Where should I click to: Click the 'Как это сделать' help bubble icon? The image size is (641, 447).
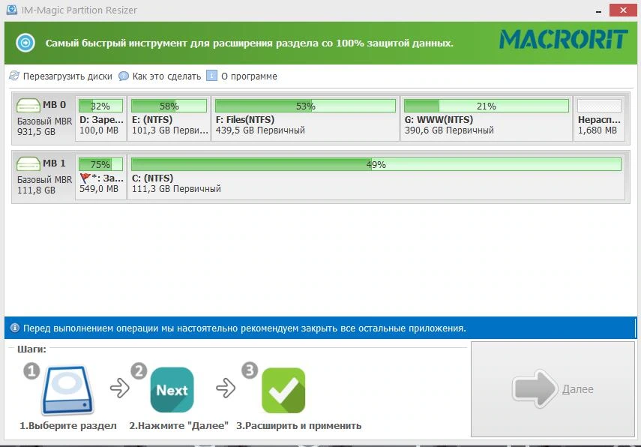tap(124, 76)
